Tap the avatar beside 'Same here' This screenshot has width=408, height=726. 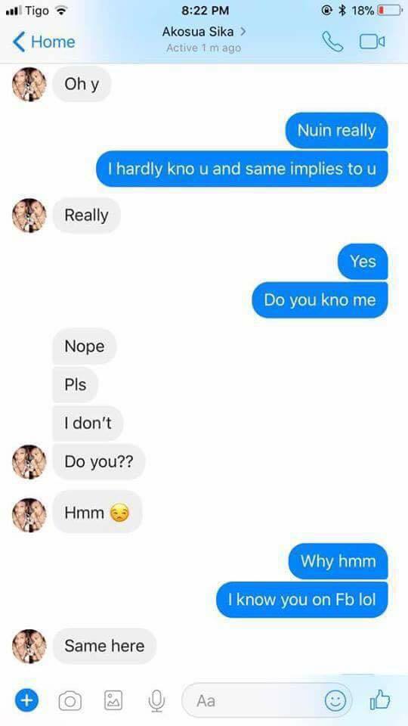pos(29,647)
